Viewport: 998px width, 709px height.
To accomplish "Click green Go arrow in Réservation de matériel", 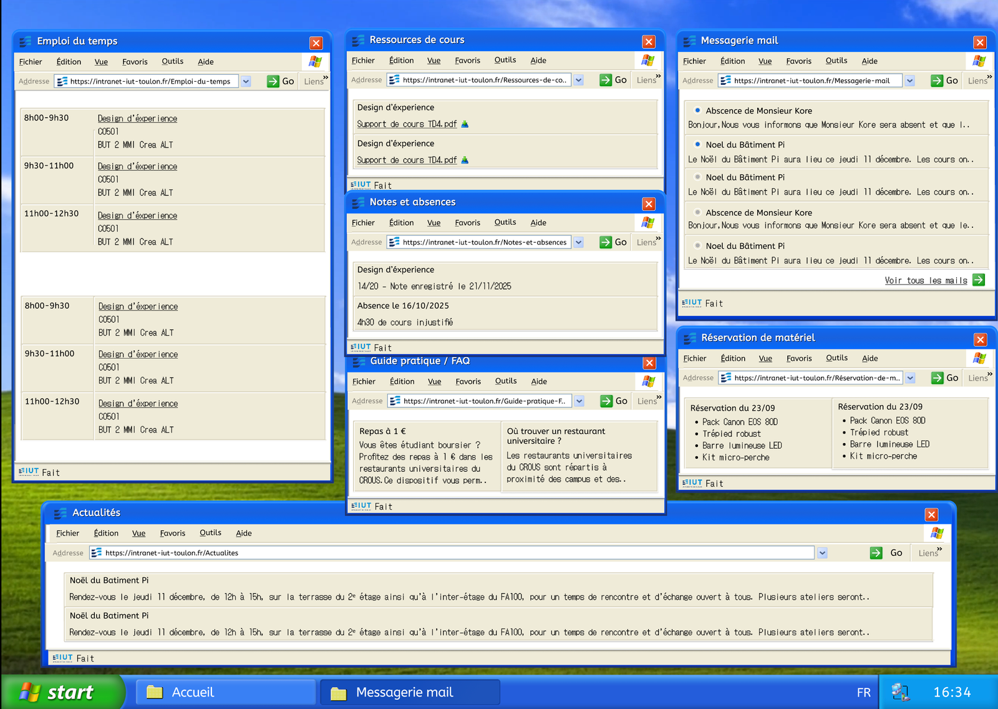I will tap(937, 378).
